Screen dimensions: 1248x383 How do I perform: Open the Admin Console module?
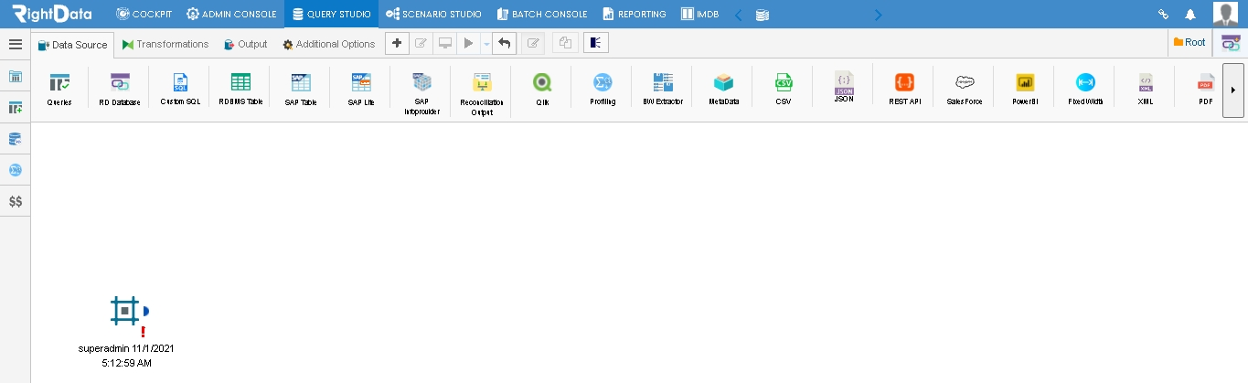(x=231, y=14)
